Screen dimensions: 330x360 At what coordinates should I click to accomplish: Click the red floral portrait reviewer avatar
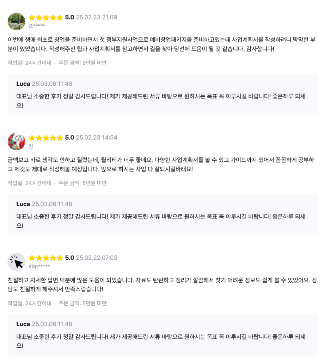click(x=16, y=142)
